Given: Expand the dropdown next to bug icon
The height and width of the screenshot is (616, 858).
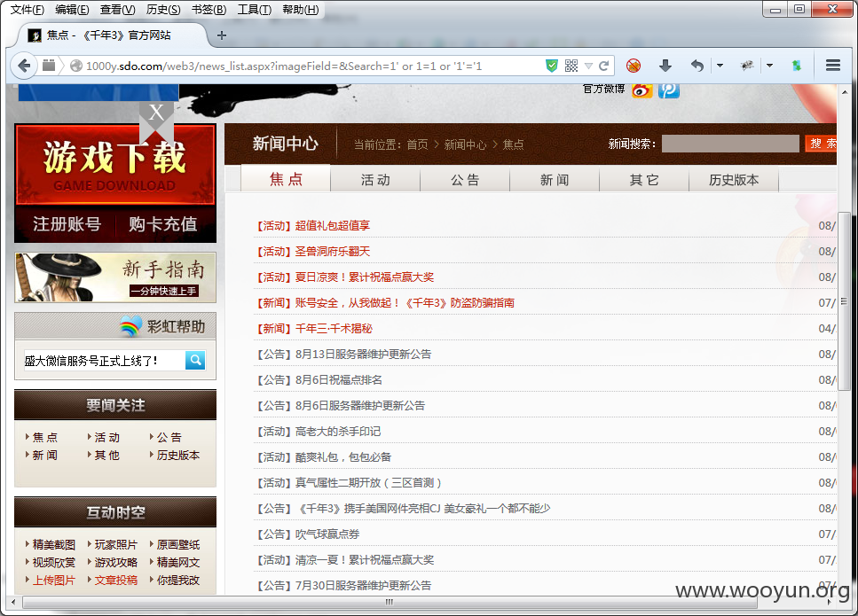Looking at the screenshot, I should [769, 66].
